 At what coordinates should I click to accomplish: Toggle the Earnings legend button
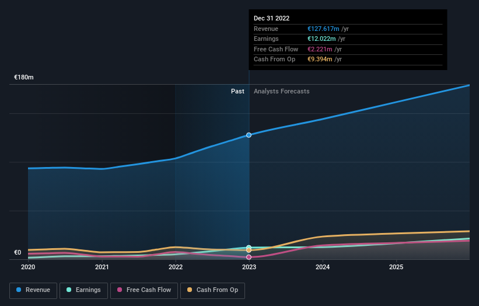[83, 290]
